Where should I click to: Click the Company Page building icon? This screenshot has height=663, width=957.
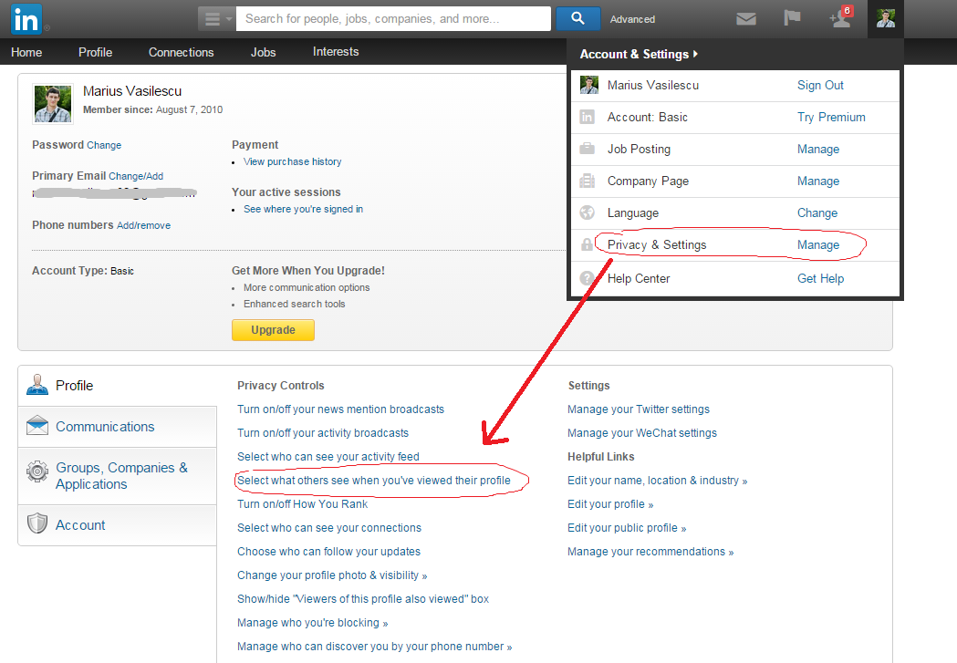tap(588, 181)
